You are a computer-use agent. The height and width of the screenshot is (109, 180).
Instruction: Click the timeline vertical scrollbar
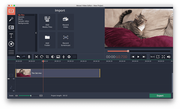(x=172, y=83)
